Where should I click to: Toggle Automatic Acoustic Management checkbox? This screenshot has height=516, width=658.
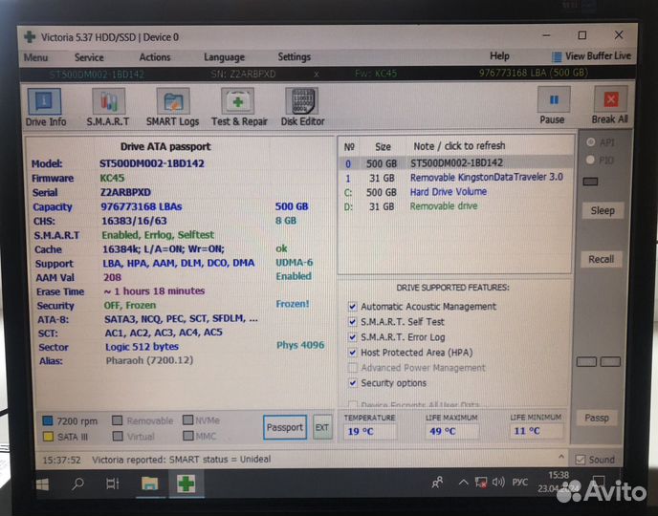[x=353, y=307]
